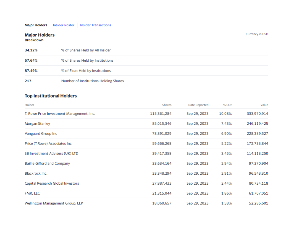Click the 5.22% out value
This screenshot has width=294, height=228.
(x=227, y=143)
